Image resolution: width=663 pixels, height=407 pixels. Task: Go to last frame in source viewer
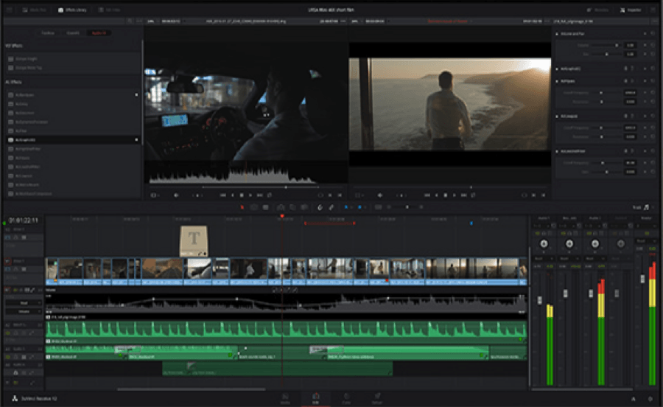click(260, 195)
